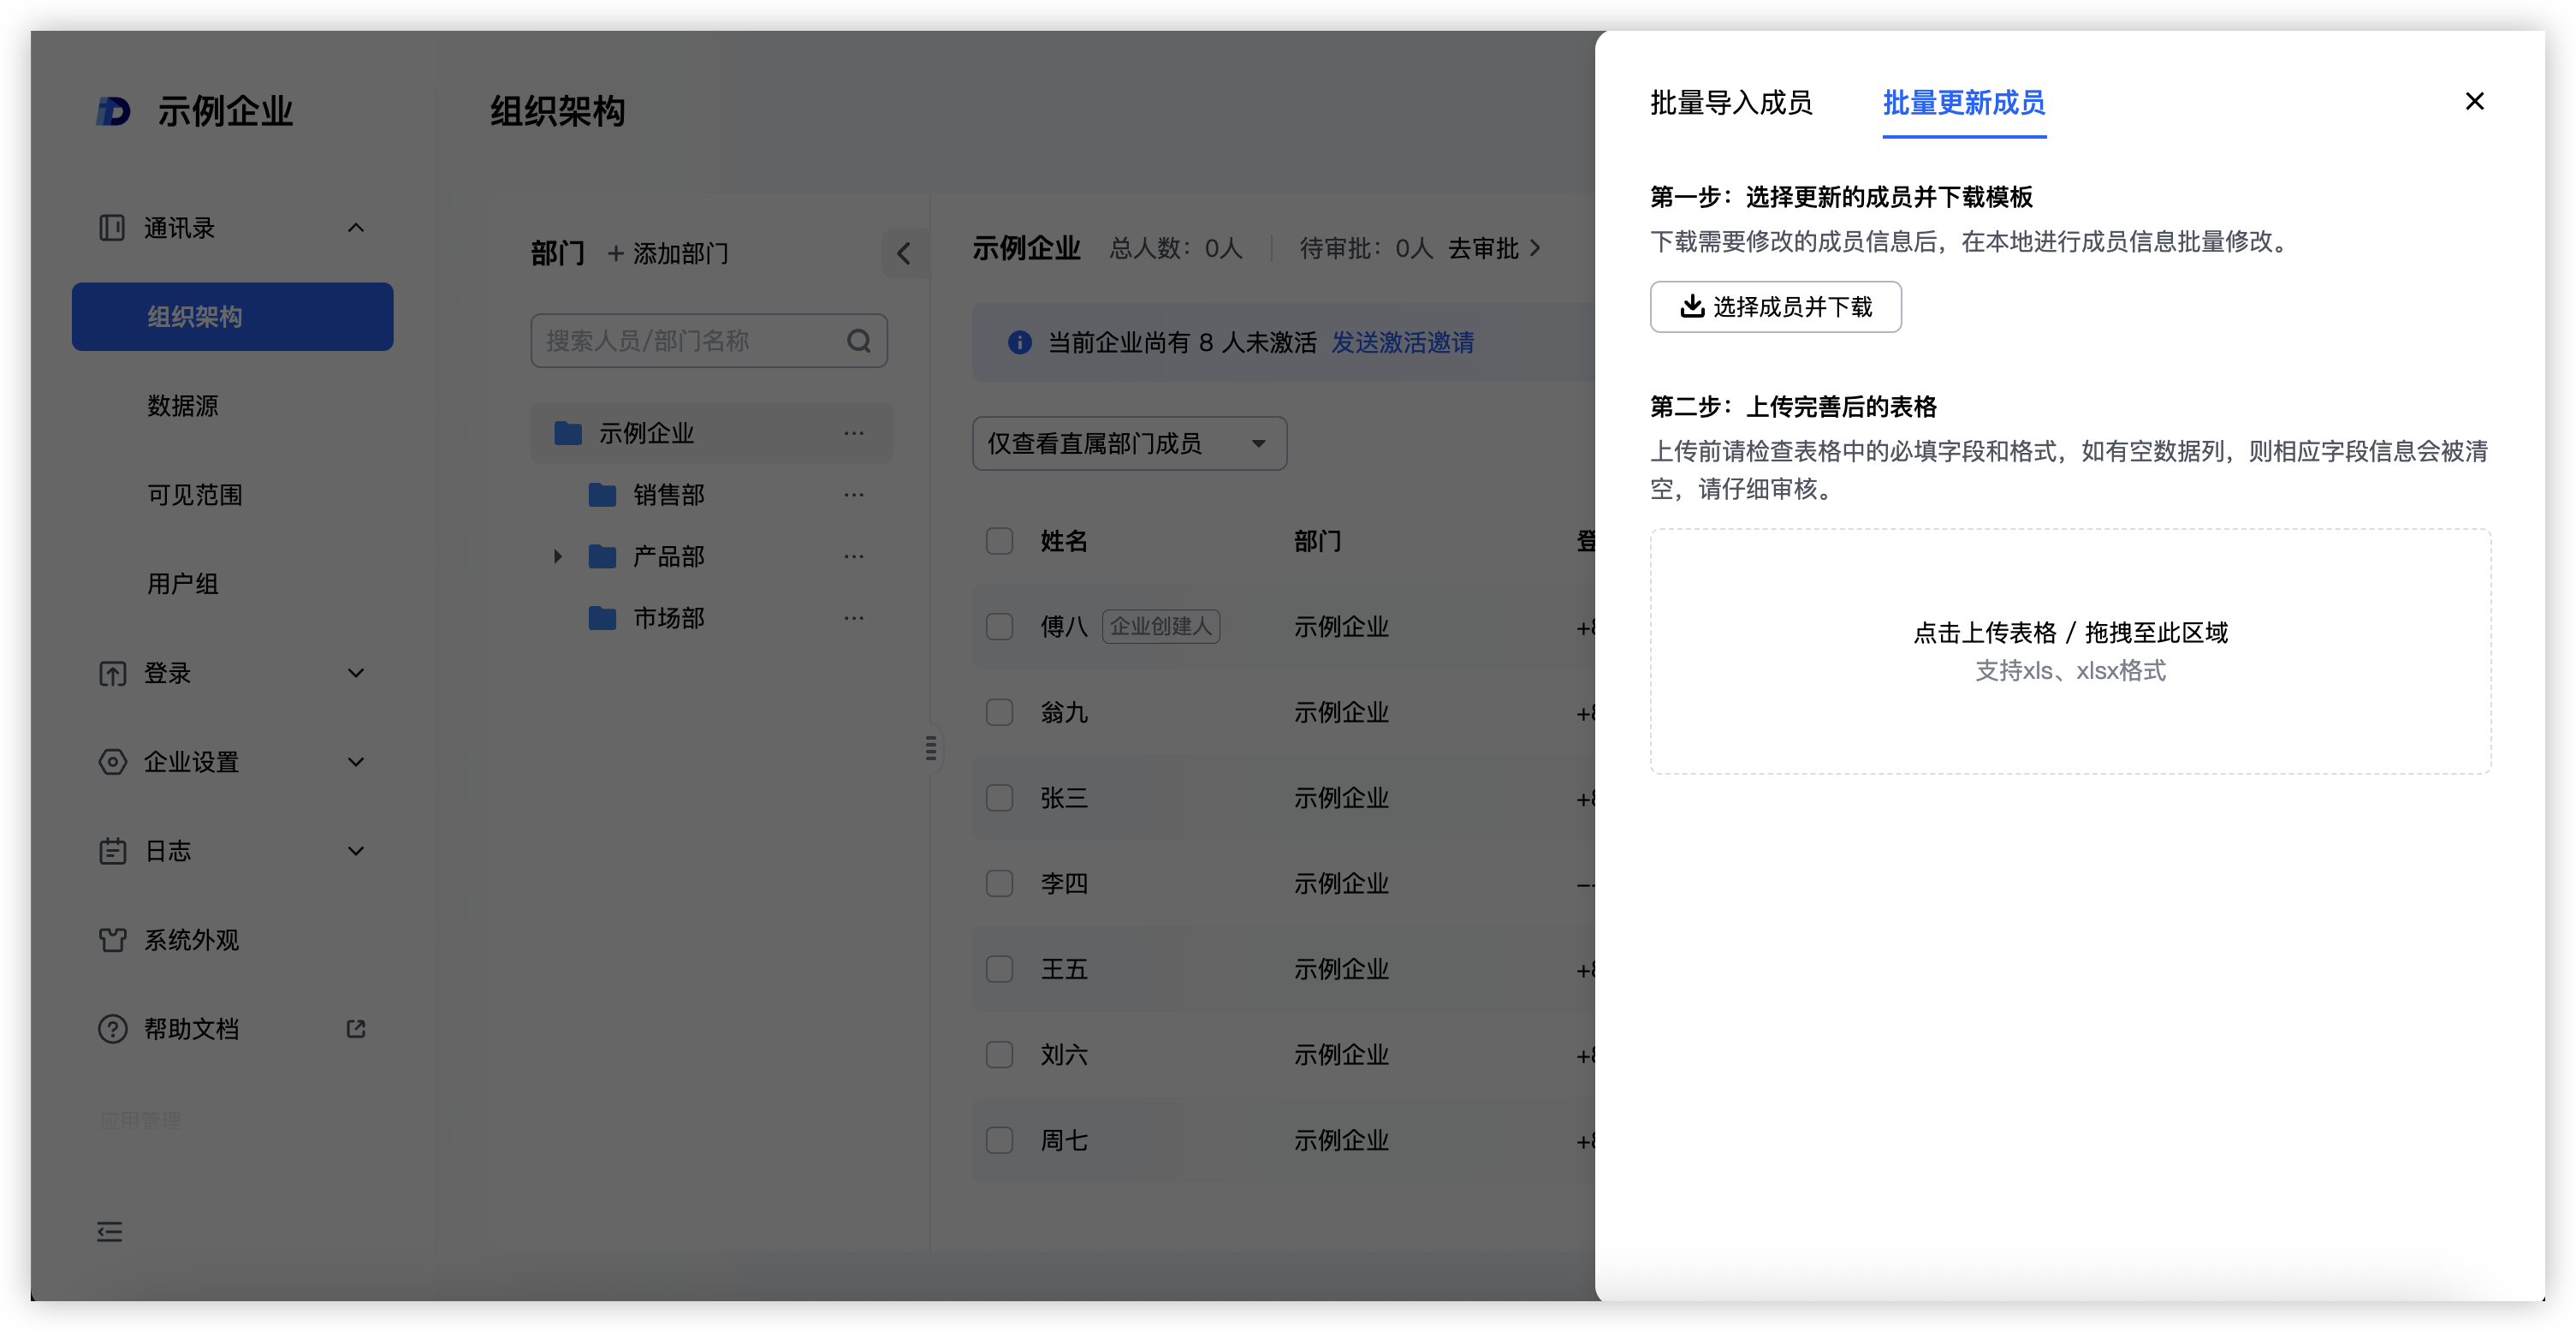Click 发送激活邀请 link

1402,343
